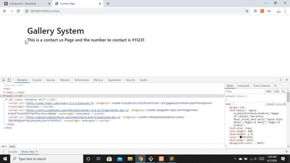Click the Windows taskbar search box
Image resolution: width=290 pixels, height=163 pixels.
click(x=47, y=159)
